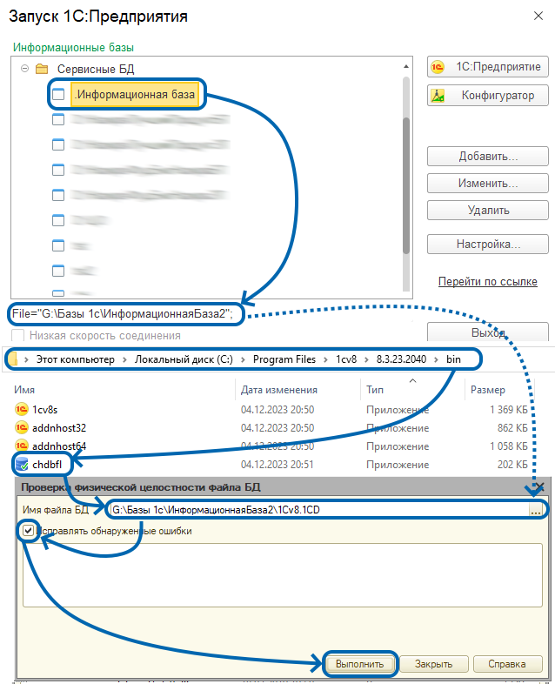Collapse the Сервисные БД folder node
The height and width of the screenshot is (684, 555).
coord(25,69)
